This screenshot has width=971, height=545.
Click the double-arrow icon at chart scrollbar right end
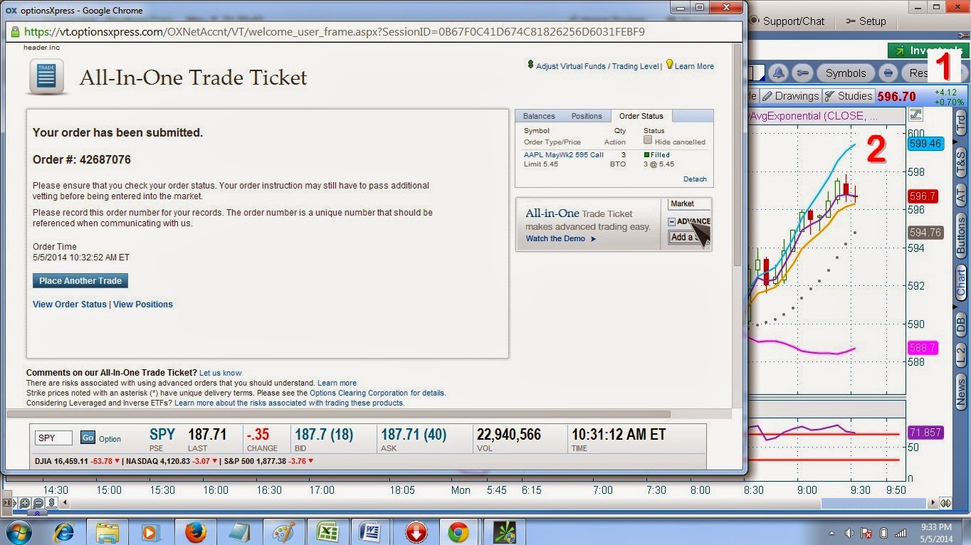coord(945,503)
